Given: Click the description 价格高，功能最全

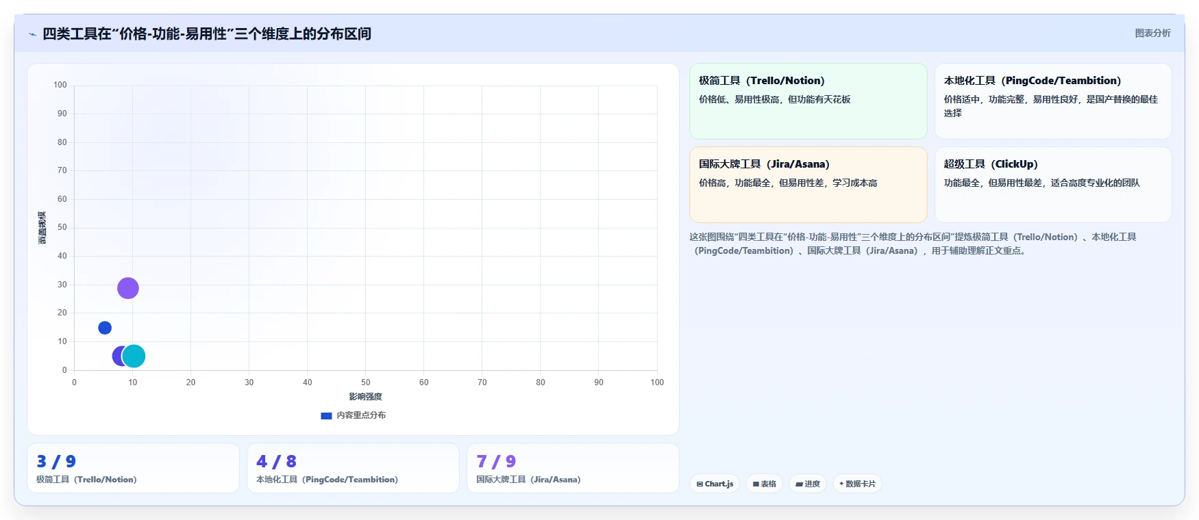Looking at the screenshot, I should [x=788, y=183].
